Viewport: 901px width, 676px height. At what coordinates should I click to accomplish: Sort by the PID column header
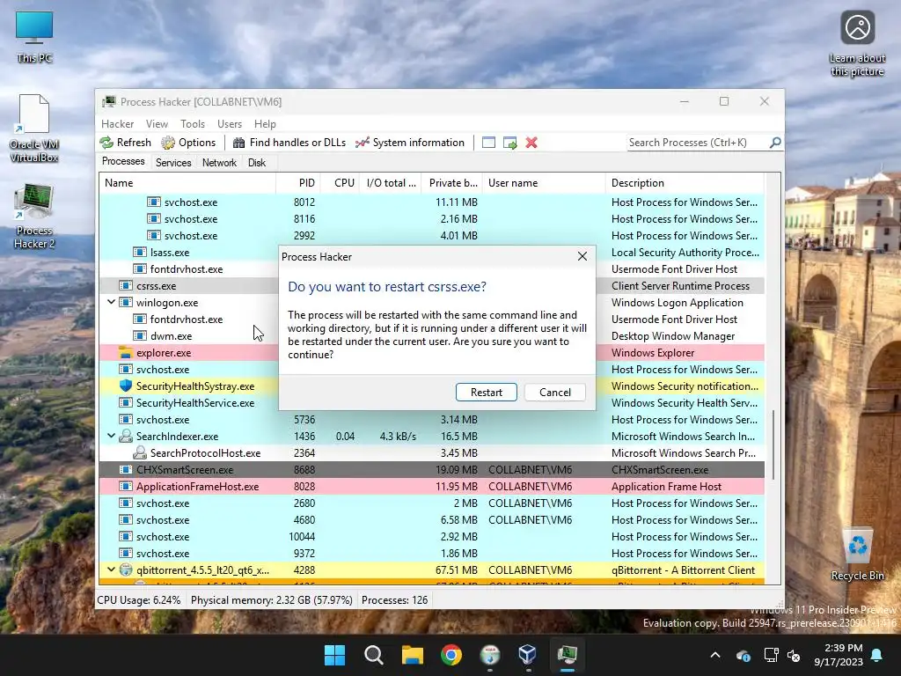coord(298,183)
